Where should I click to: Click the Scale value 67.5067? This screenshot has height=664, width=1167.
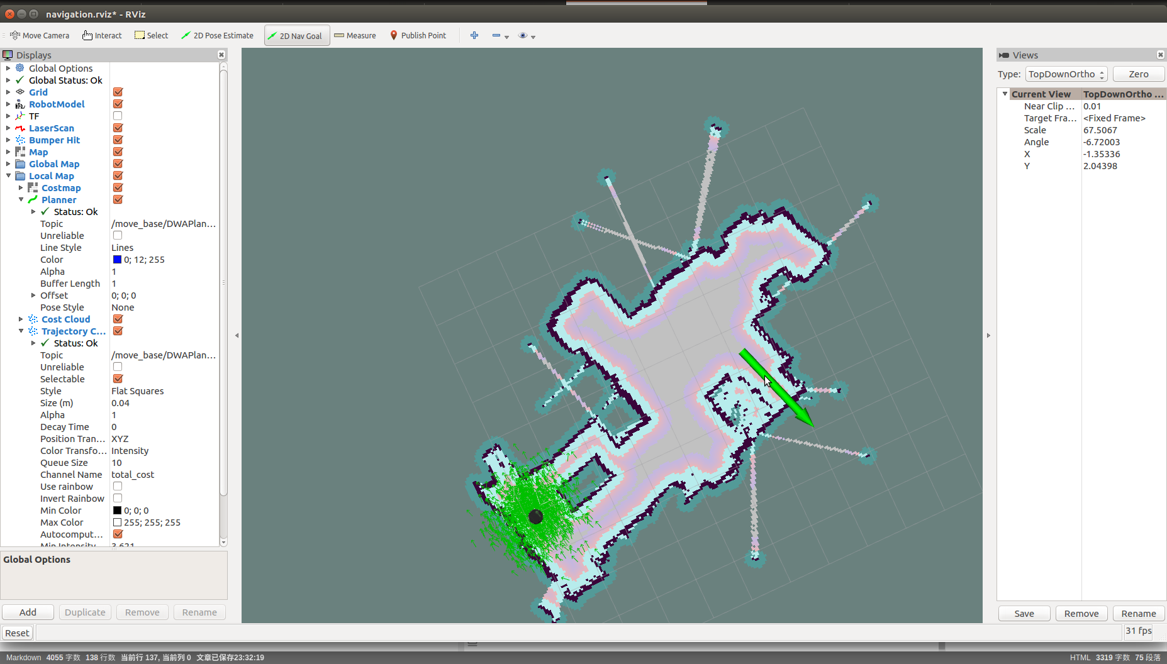coord(1100,130)
